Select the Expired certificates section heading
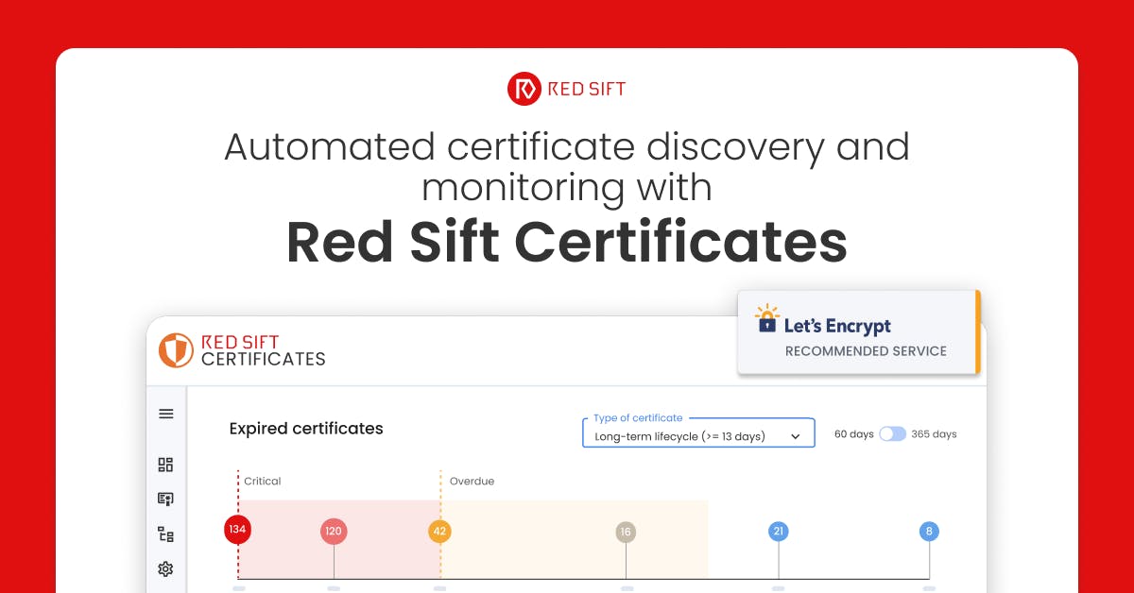This screenshot has height=593, width=1134. tap(305, 428)
